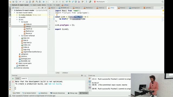The image size is (173, 97).
Task: Expand the public folder arrow
Action: coord(17,17)
